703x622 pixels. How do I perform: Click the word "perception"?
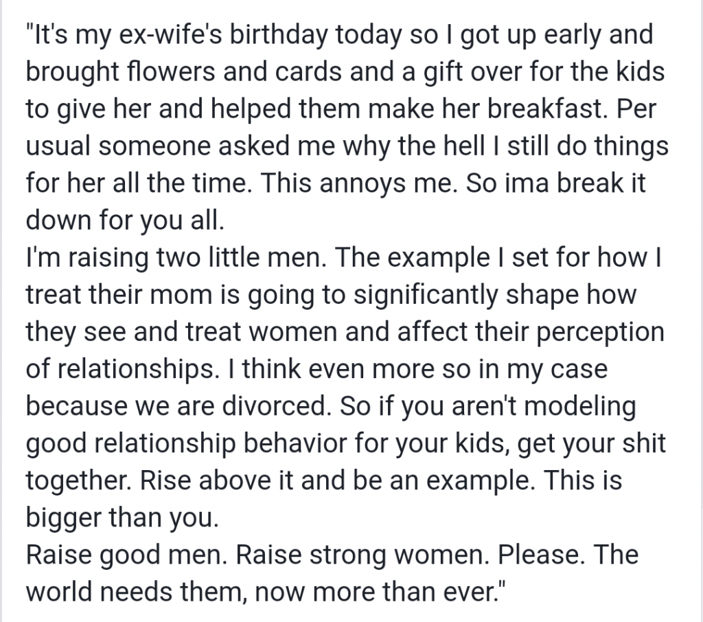coord(596,332)
